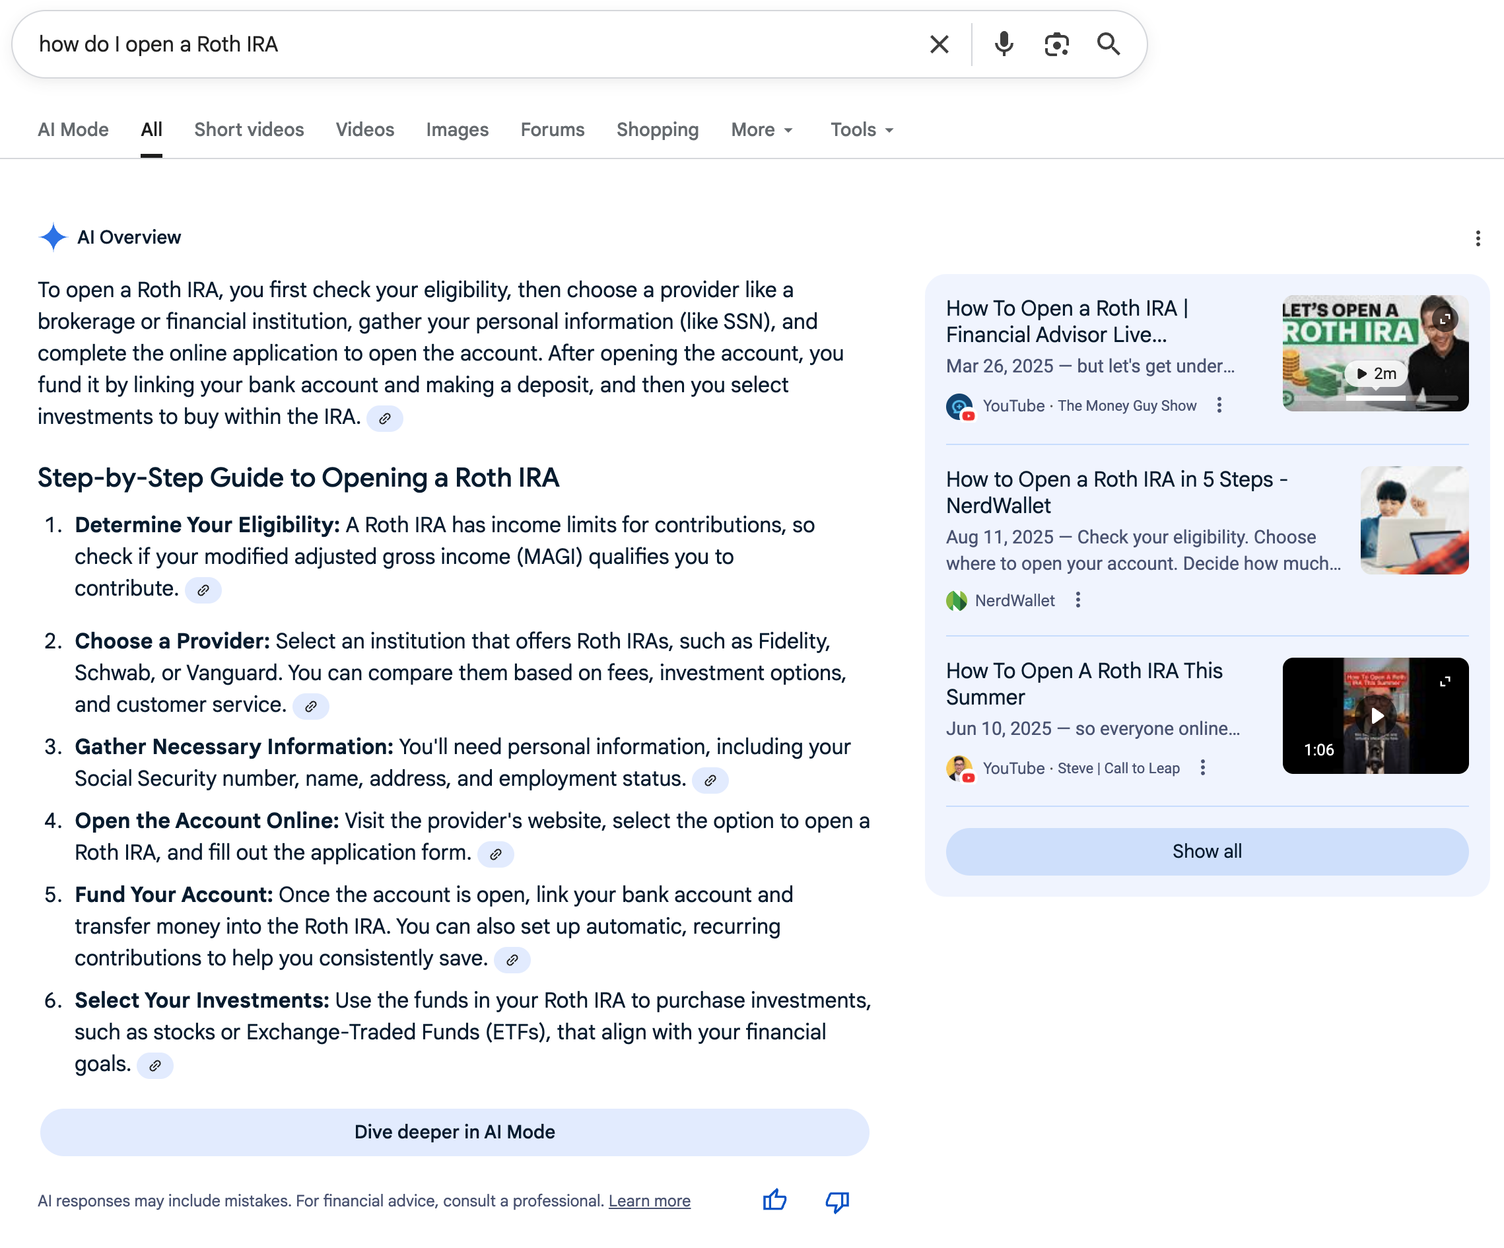Expand the Tools dropdown
This screenshot has height=1248, width=1504.
click(862, 129)
